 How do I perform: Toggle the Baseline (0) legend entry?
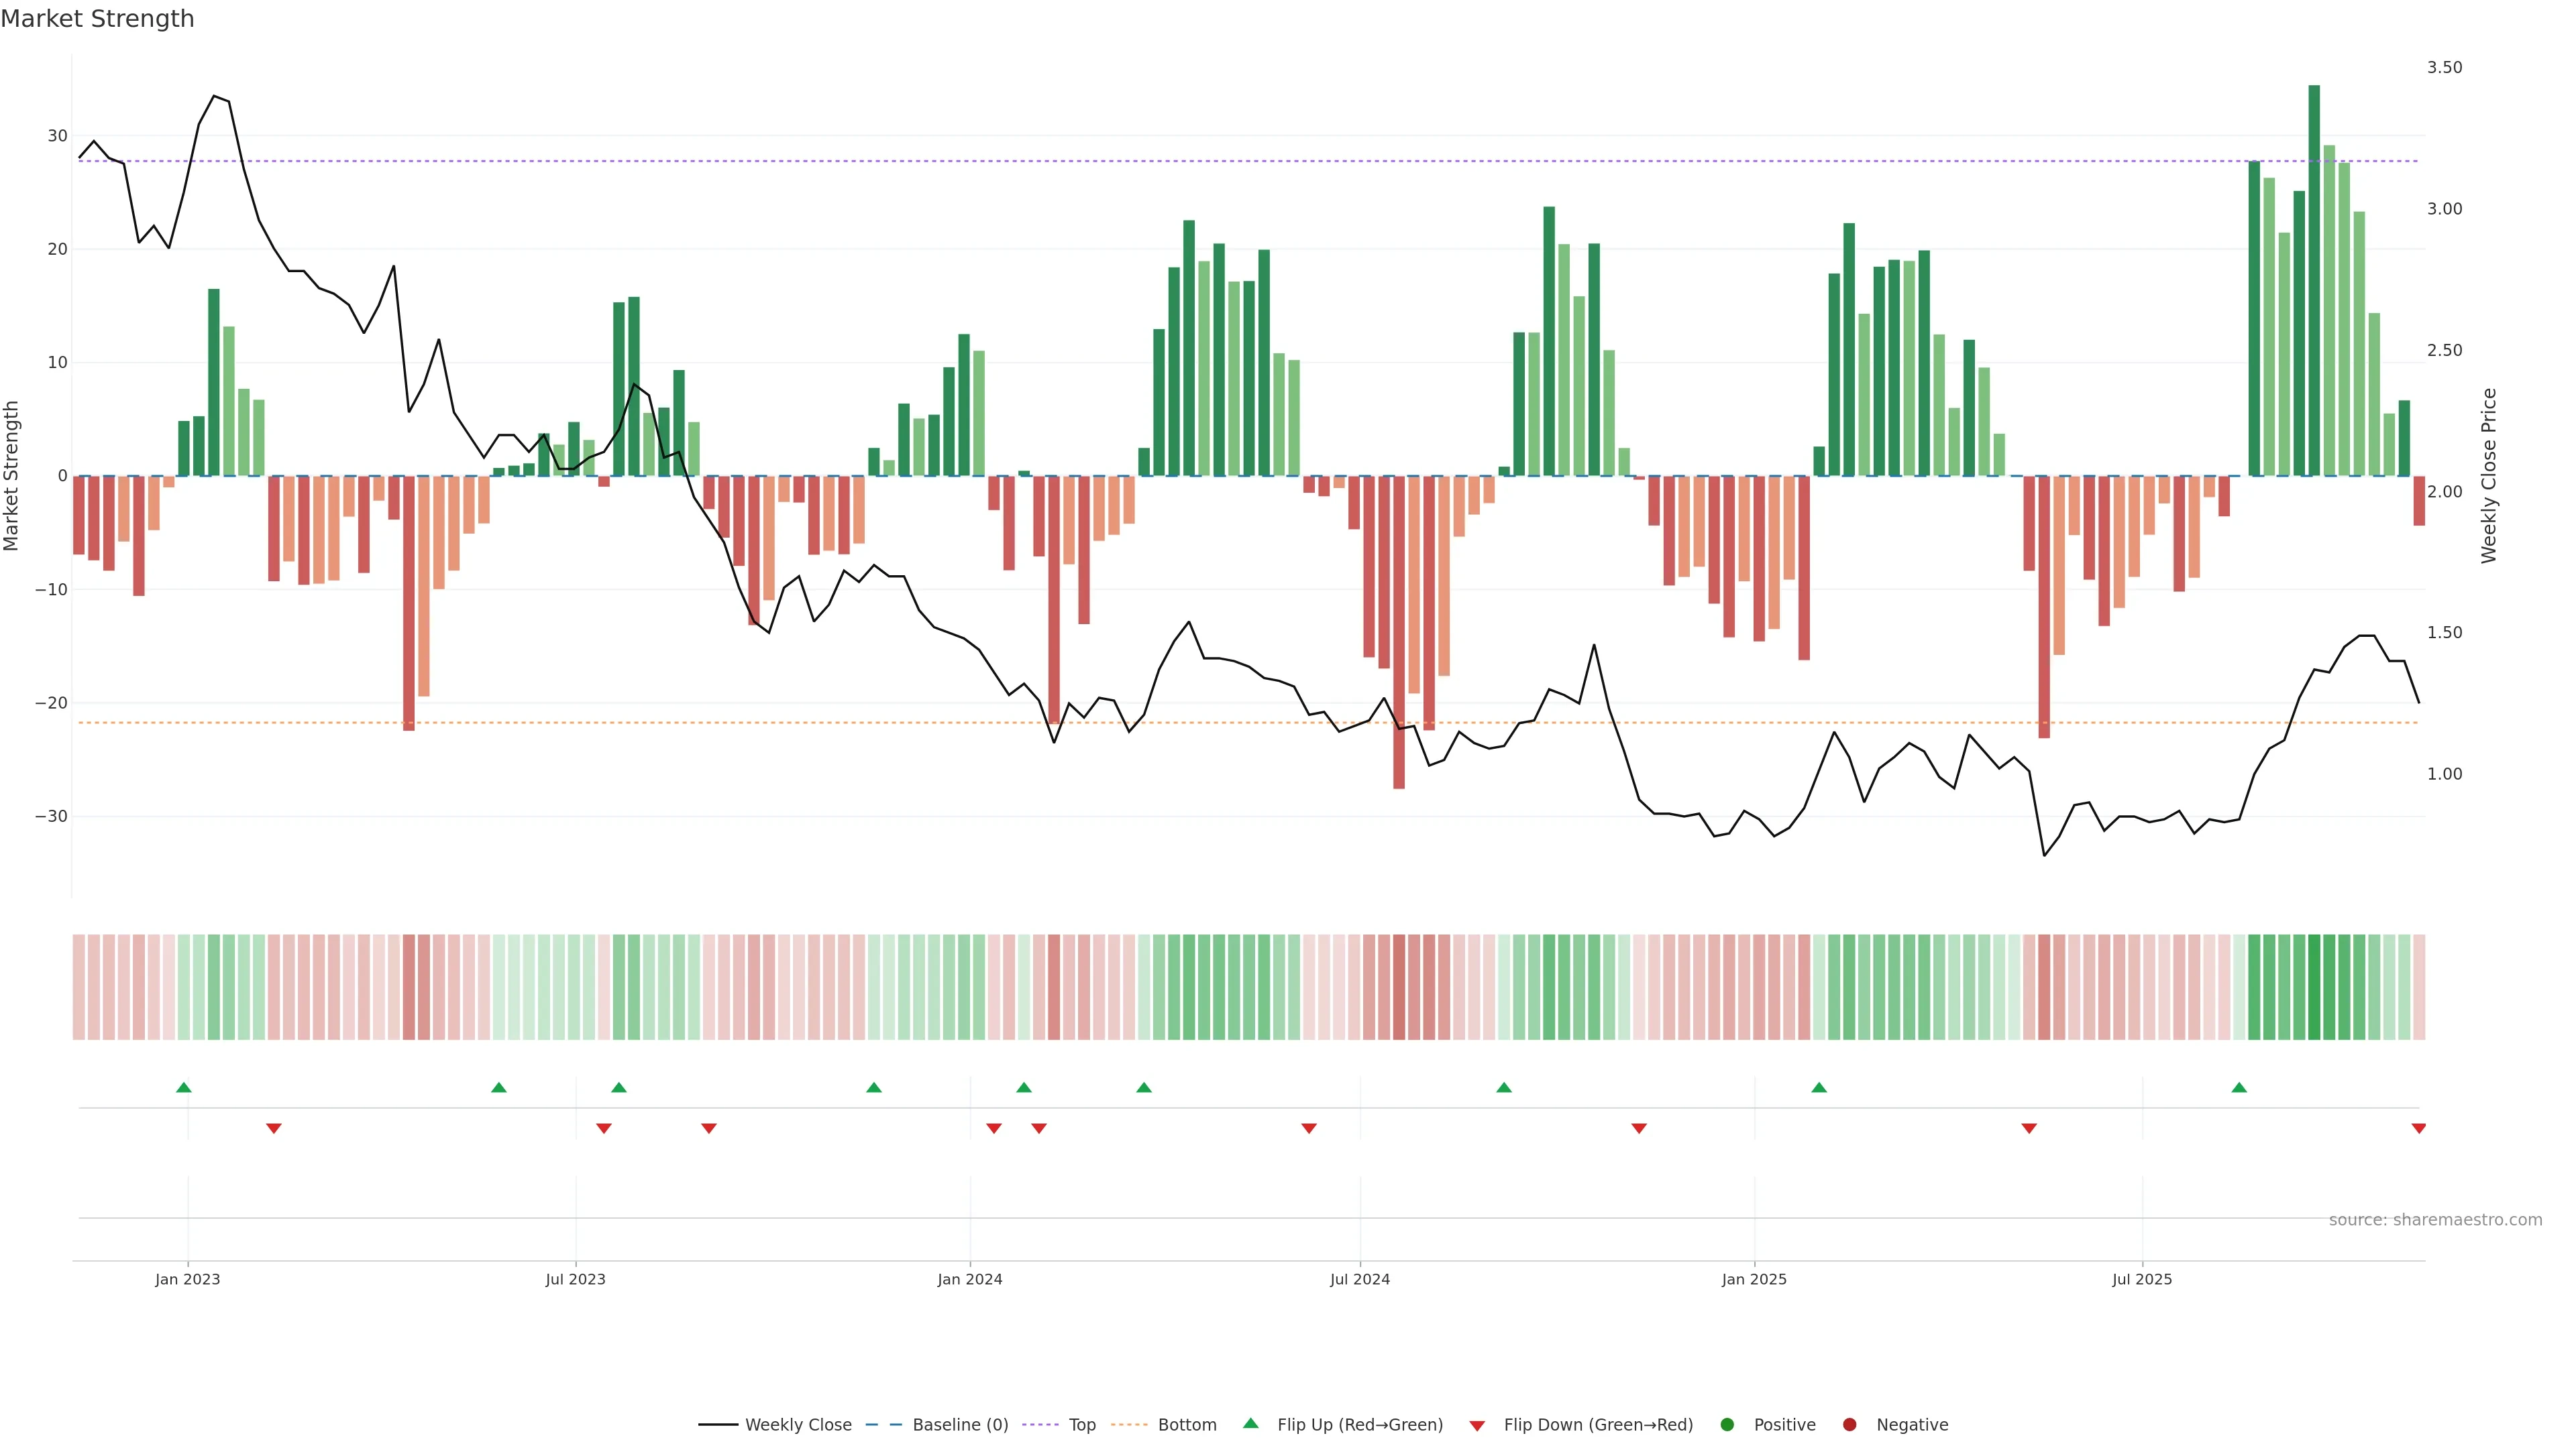pyautogui.click(x=959, y=1425)
